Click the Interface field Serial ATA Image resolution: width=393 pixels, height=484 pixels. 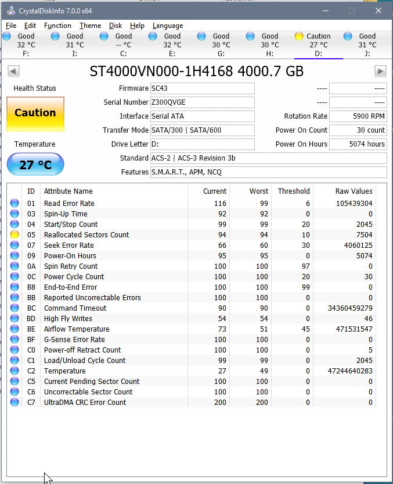pyautogui.click(x=203, y=116)
